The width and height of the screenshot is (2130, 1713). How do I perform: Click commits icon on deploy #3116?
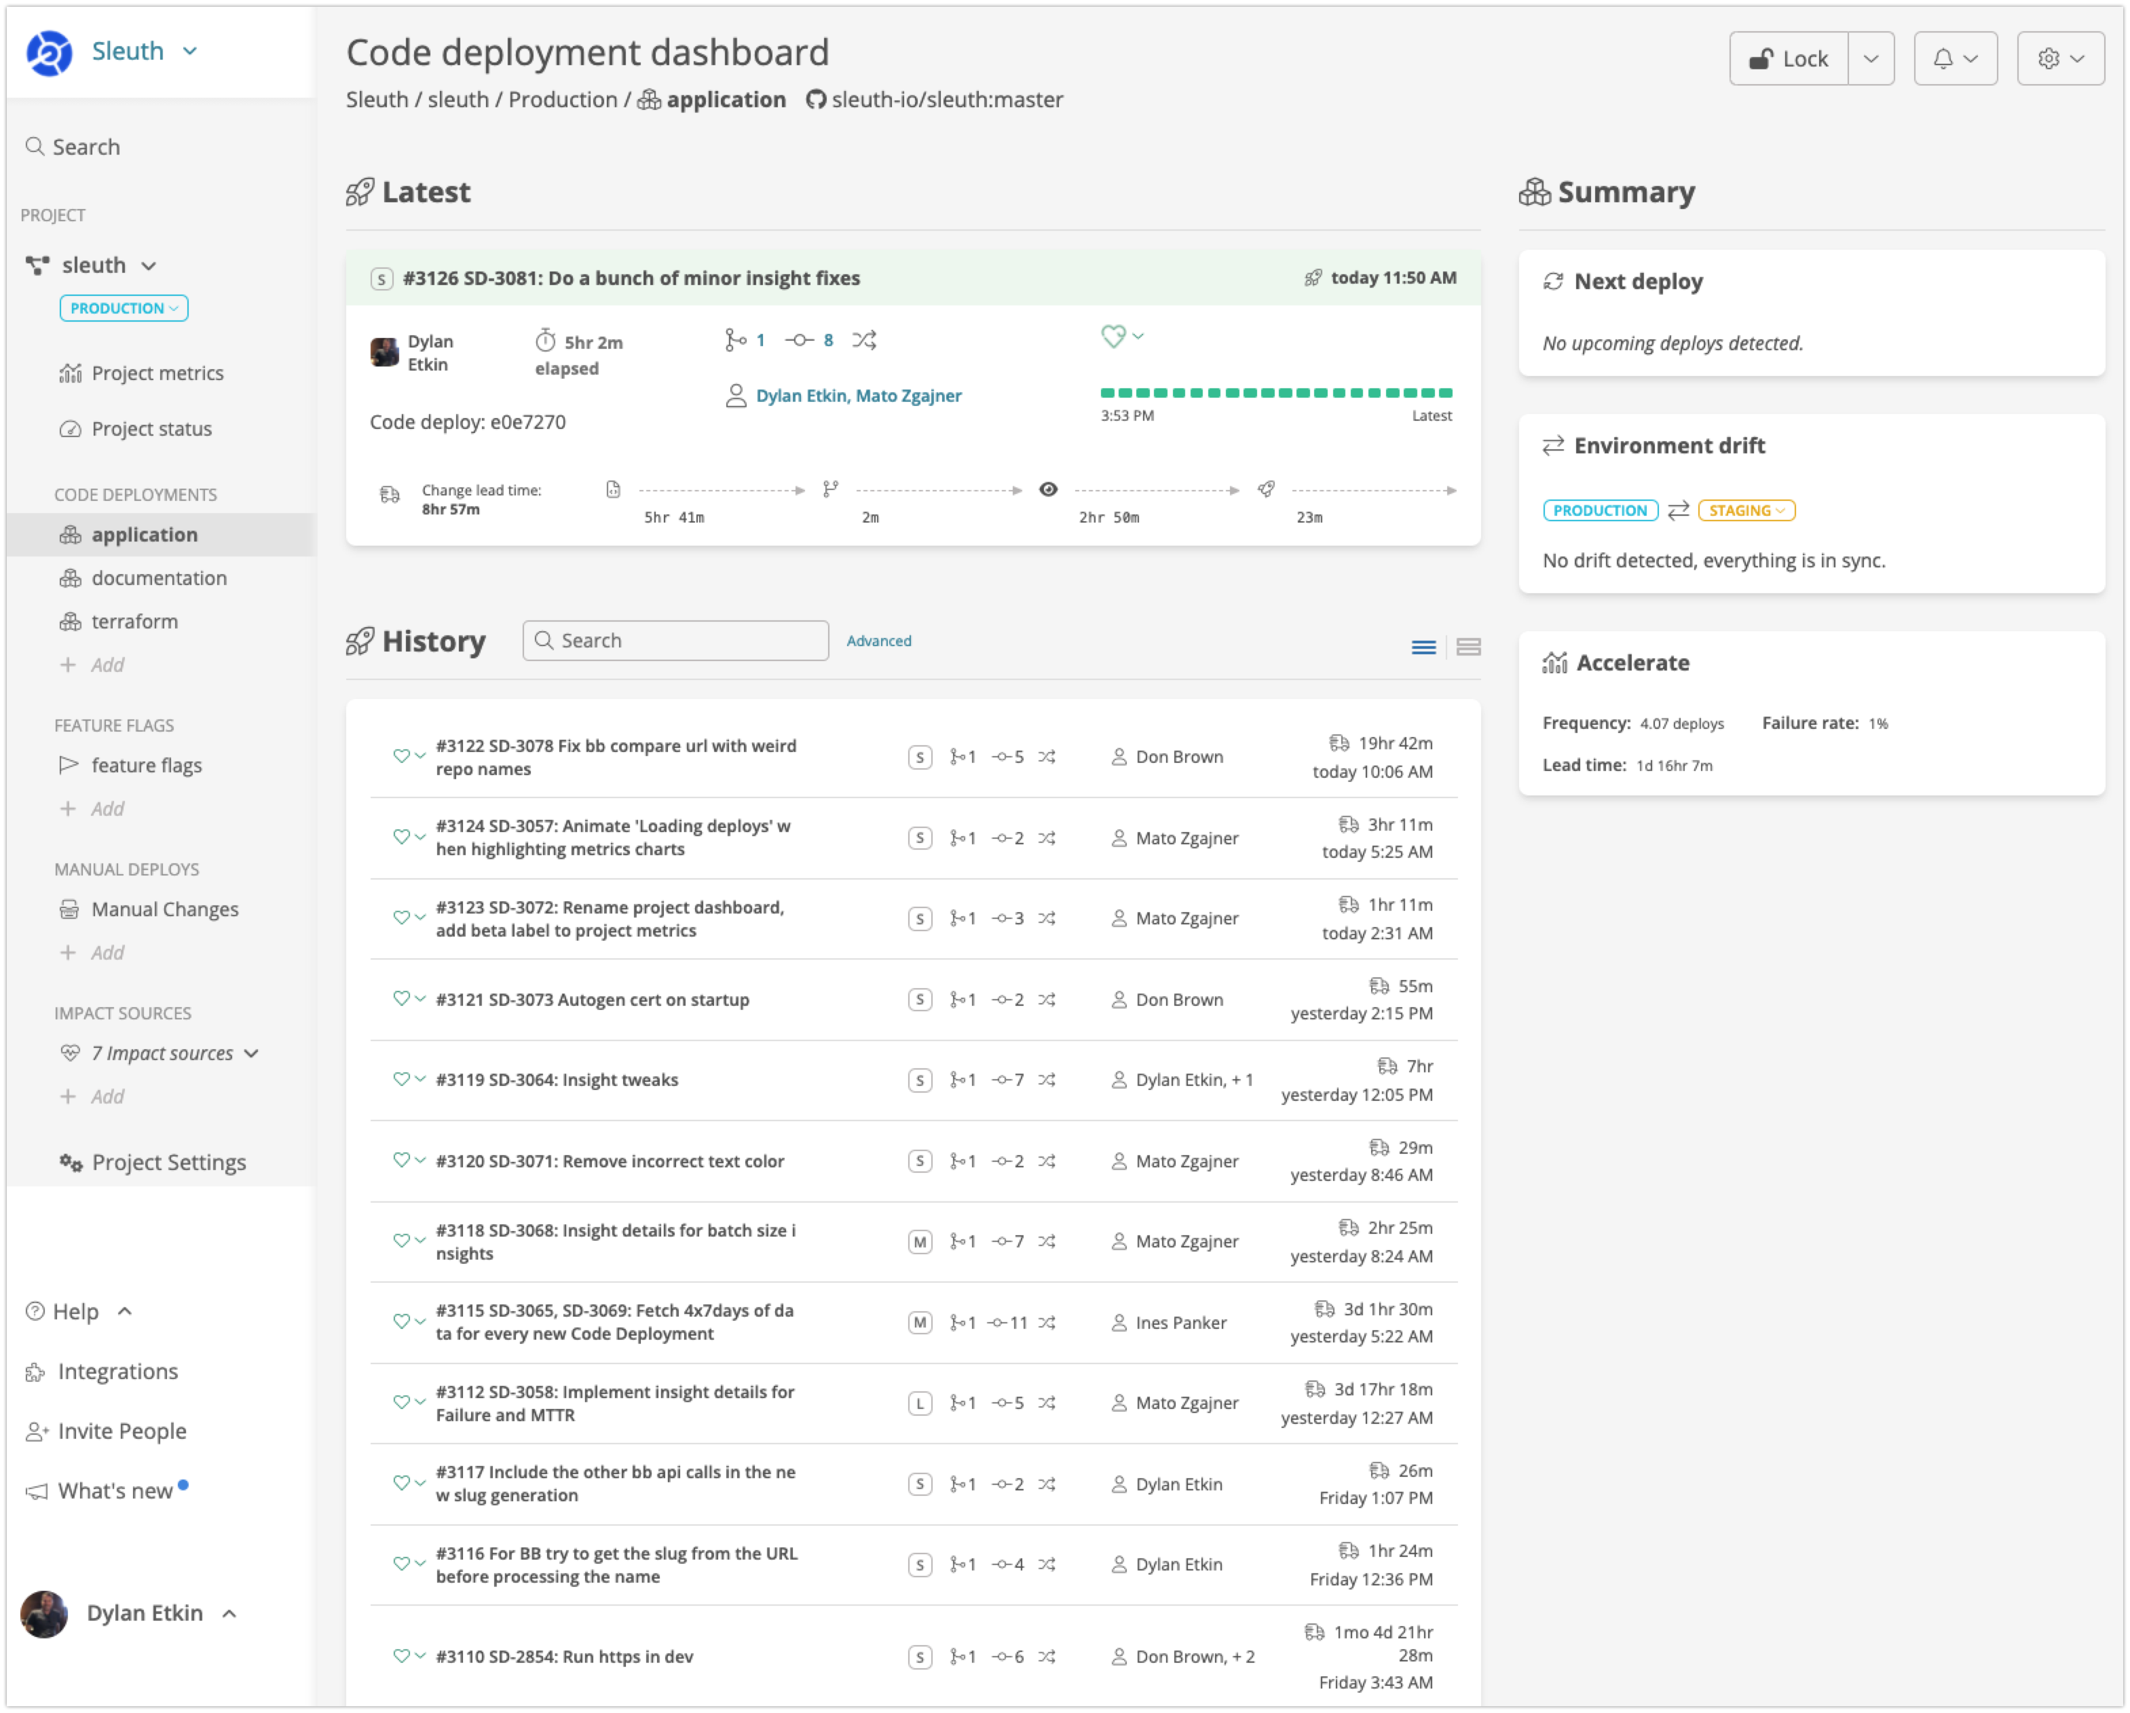click(1002, 1566)
